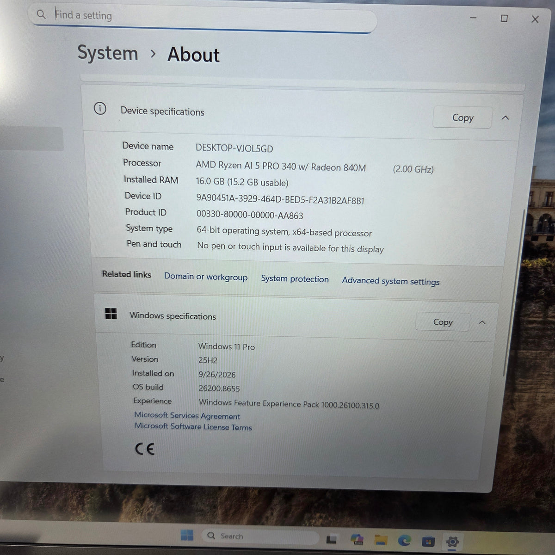Screen dimensions: 555x555
Task: Open File Explorer from the taskbar
Action: click(x=381, y=540)
